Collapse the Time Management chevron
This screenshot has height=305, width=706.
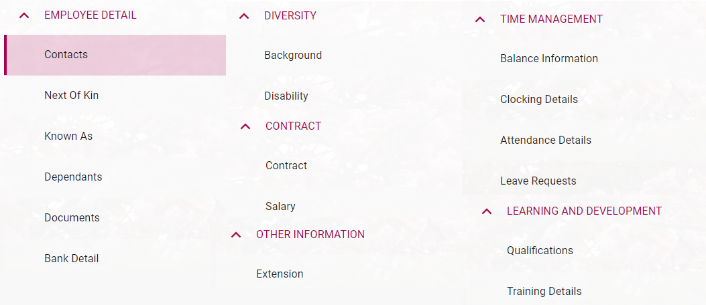[x=480, y=19]
